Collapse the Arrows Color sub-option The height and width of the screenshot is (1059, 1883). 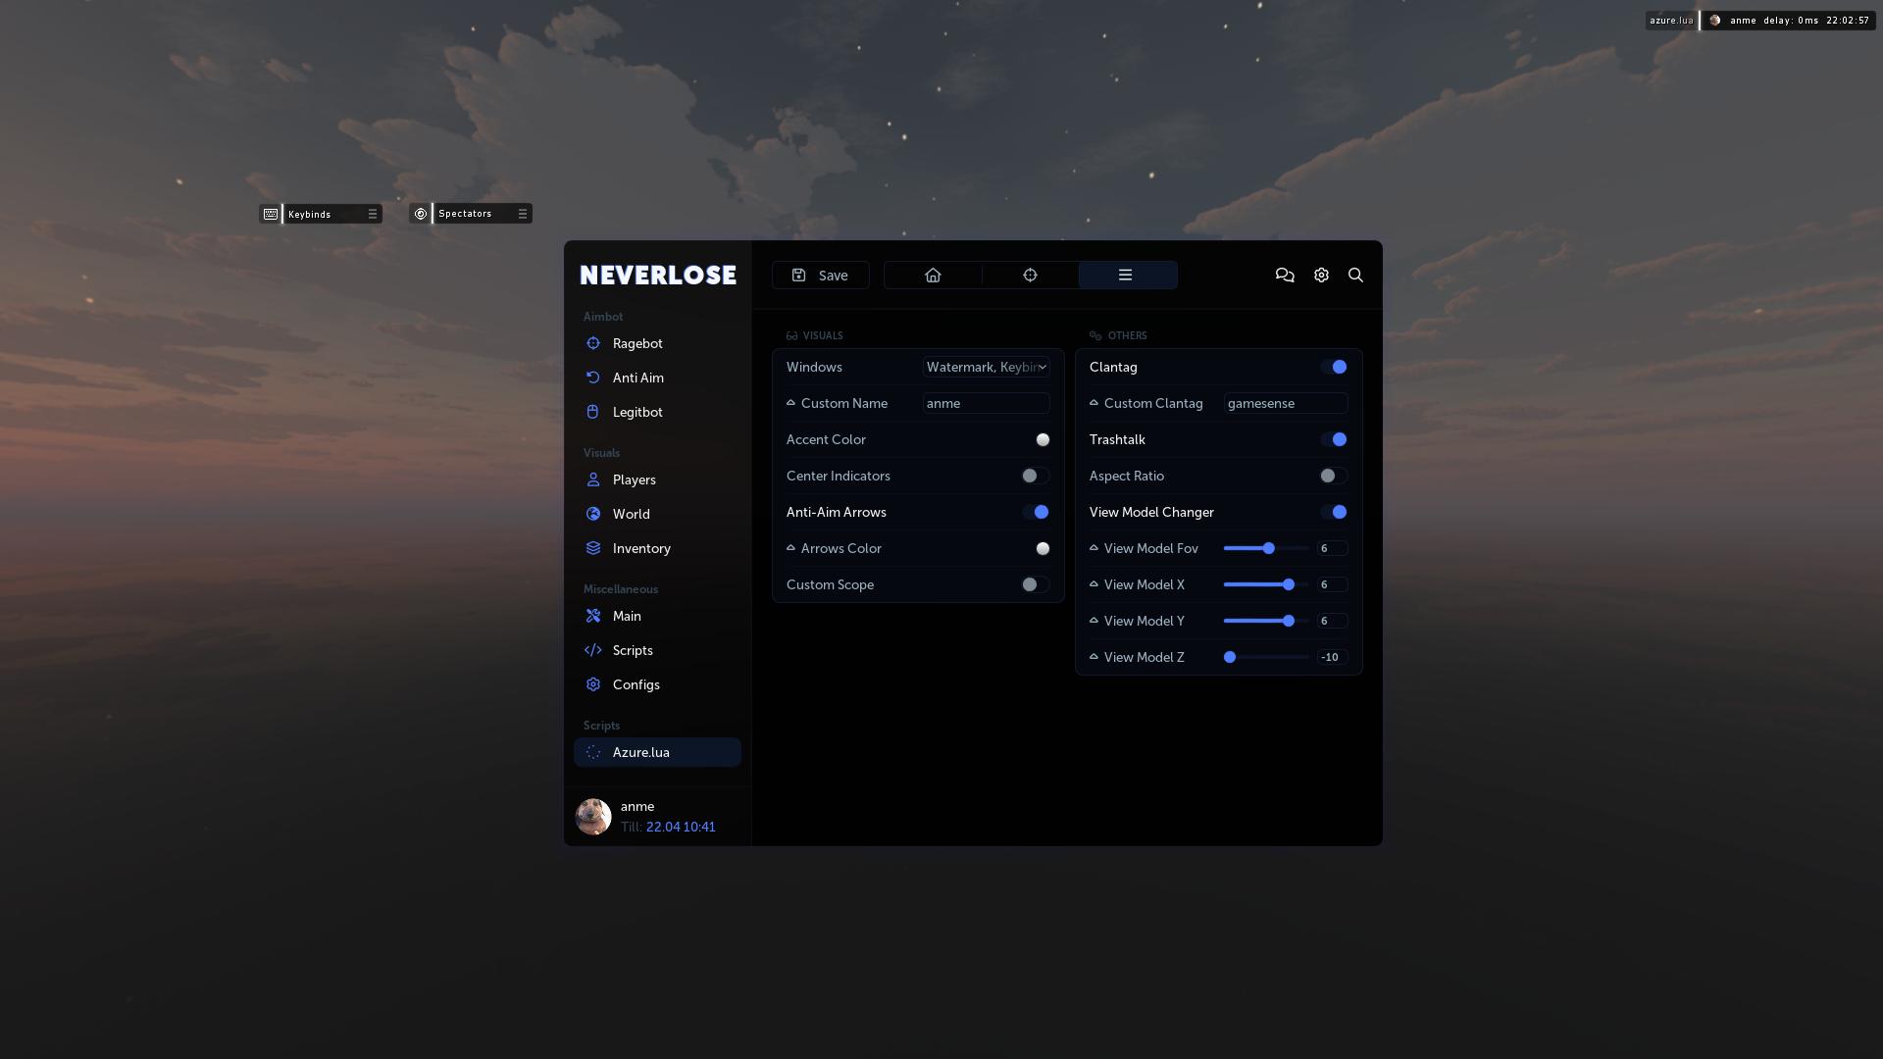pos(791,548)
